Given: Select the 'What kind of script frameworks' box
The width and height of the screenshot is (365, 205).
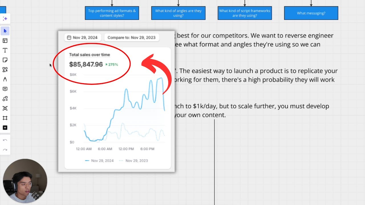Looking at the screenshot, I should pos(245,13).
